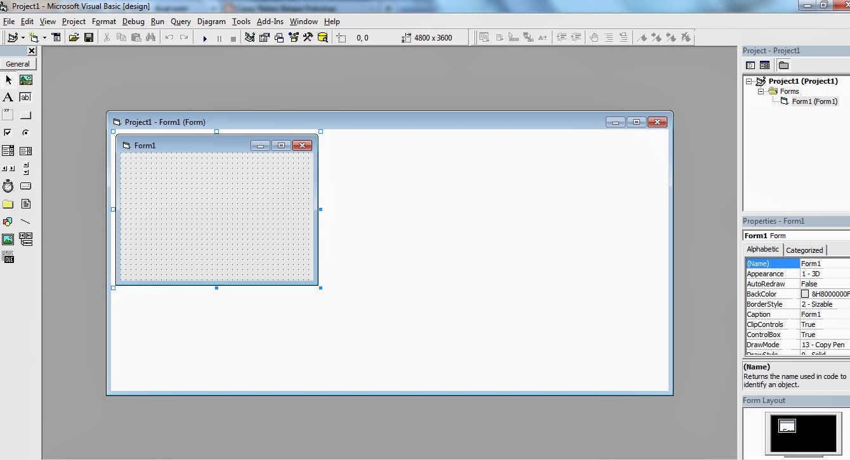Select the BorderStyle property row
Viewport: 850px width, 460px height.
click(797, 304)
